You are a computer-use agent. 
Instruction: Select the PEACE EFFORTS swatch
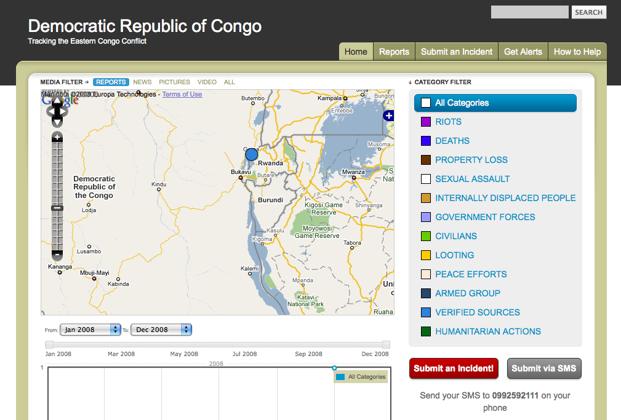[426, 274]
